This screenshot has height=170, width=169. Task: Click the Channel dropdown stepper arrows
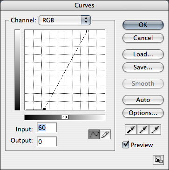(x=86, y=20)
